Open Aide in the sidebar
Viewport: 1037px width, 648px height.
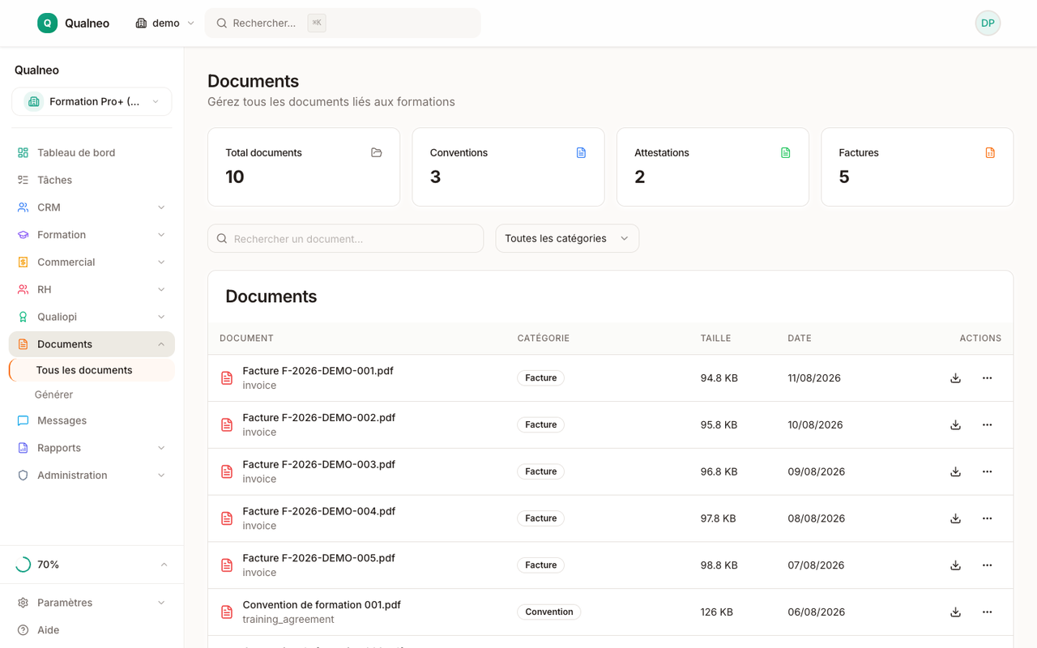pyautogui.click(x=92, y=630)
